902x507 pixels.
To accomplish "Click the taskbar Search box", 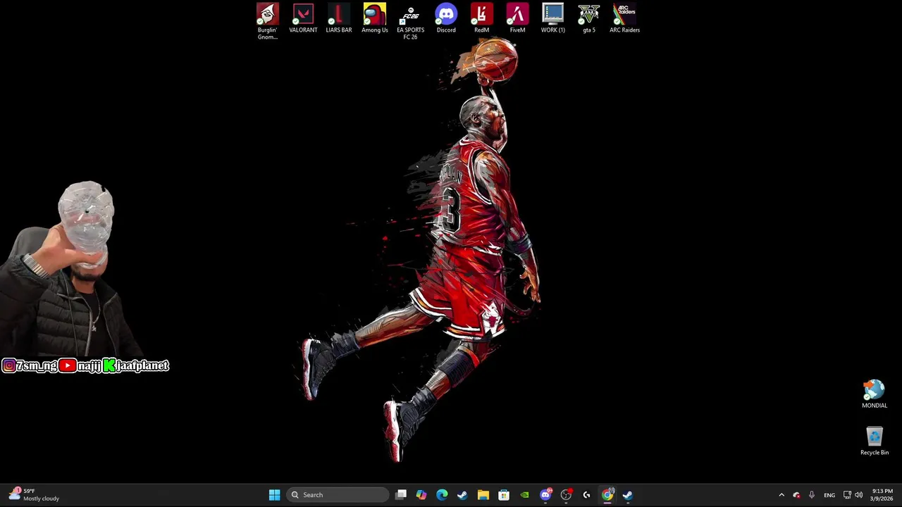I will [x=338, y=495].
